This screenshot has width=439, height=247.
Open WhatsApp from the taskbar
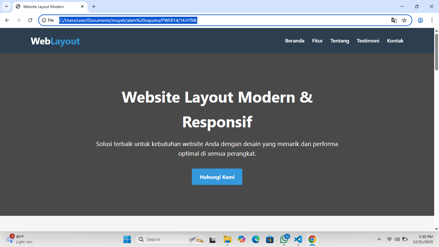click(284, 239)
